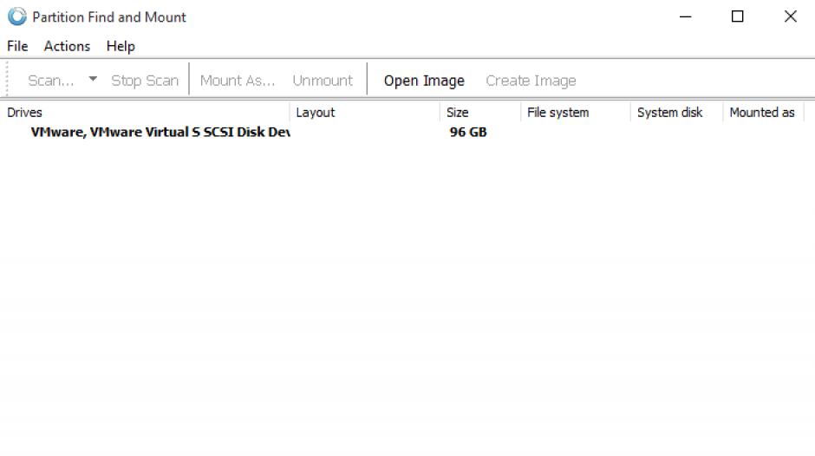815x456 pixels.
Task: Click Mount As... toolbar button
Action: point(238,81)
